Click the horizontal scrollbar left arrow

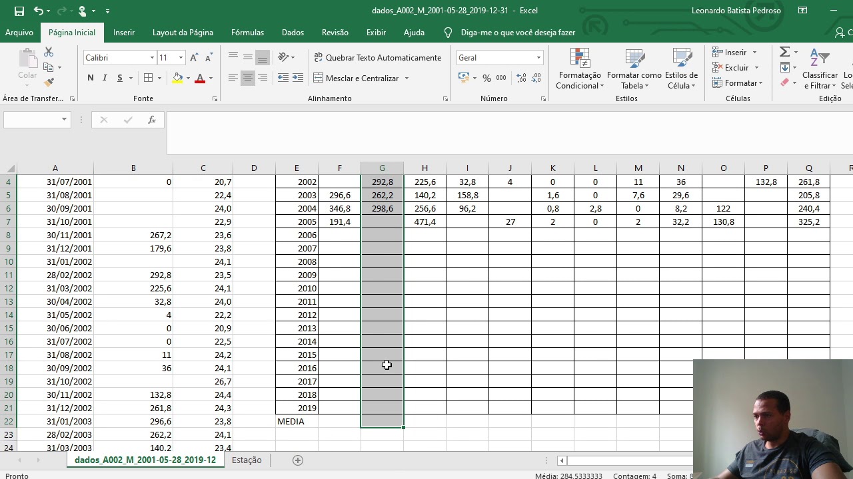(562, 460)
